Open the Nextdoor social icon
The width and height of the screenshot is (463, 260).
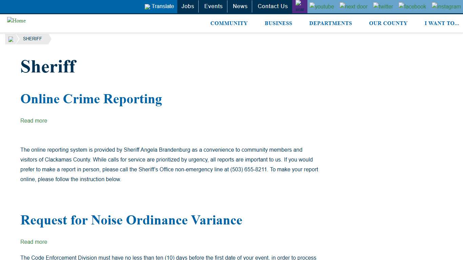point(354,6)
